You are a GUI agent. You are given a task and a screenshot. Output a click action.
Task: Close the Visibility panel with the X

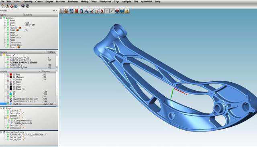point(57,11)
